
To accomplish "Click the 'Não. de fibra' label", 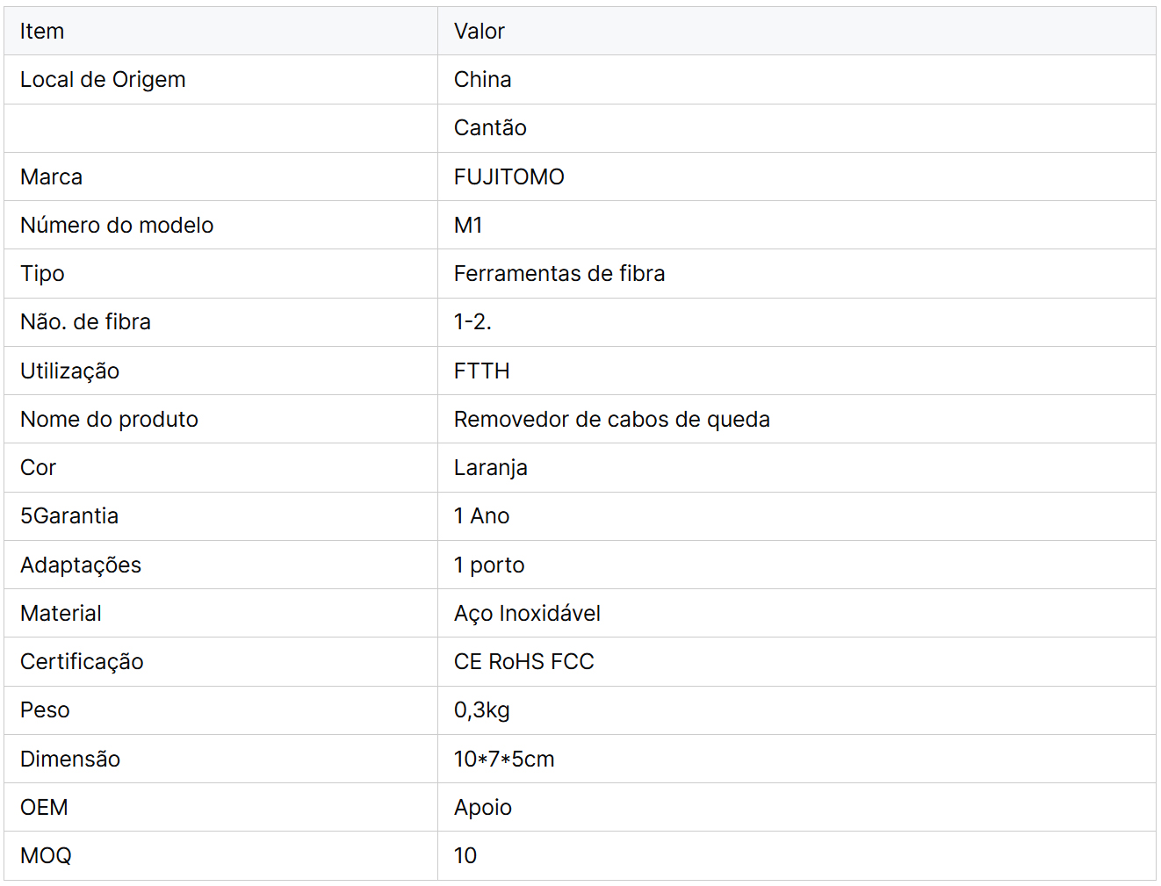I will (x=85, y=322).
